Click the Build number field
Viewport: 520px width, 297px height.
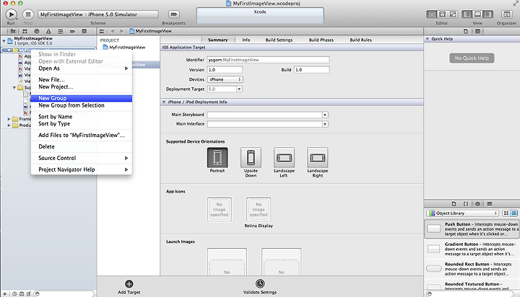click(312, 70)
